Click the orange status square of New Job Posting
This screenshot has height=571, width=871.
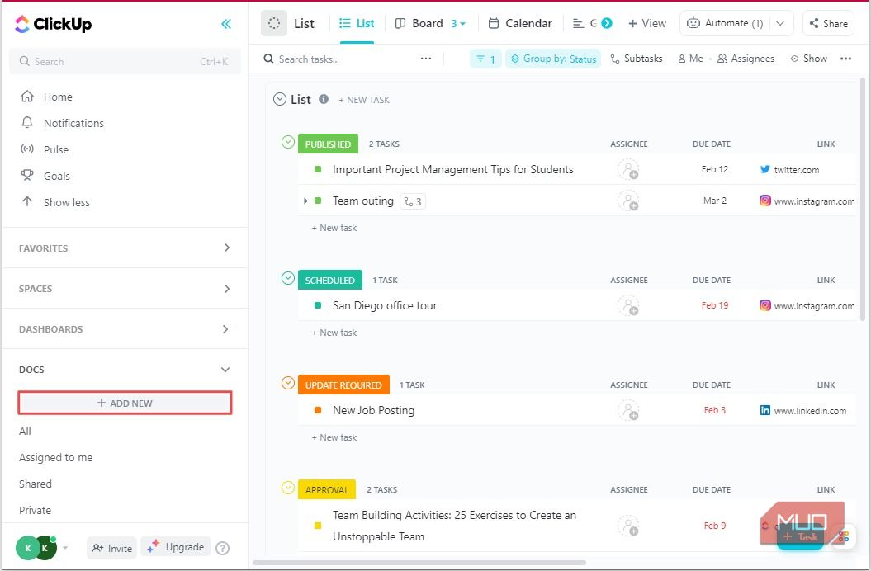click(x=318, y=410)
